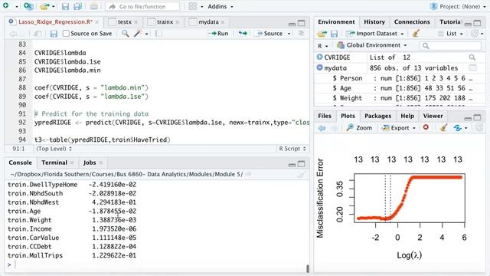Screen dimensions: 490x276
Task: Open the List view dropdown
Action: point(451,34)
